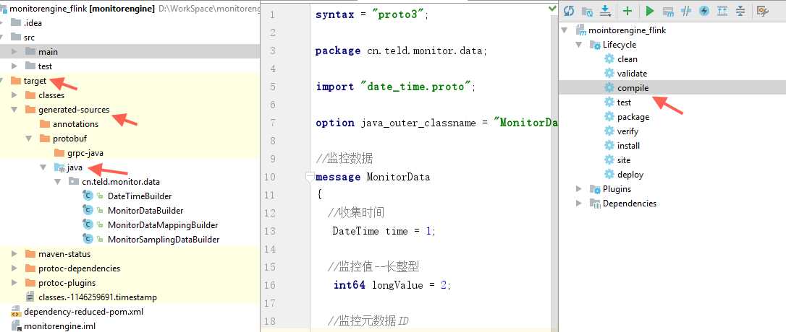Click green checkmark inspection indicator in editor

click(552, 7)
